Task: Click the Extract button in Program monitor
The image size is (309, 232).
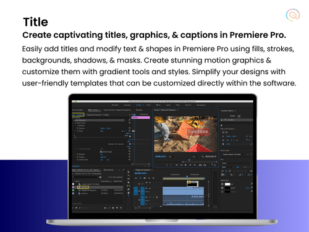Action: click(x=205, y=165)
